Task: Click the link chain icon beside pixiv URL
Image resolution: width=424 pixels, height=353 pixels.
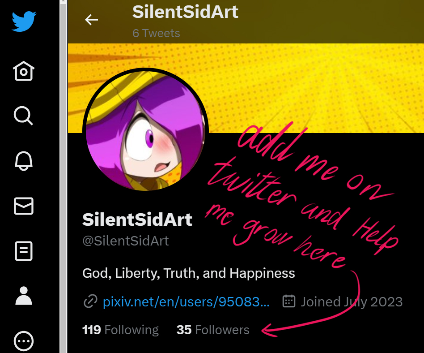Action: [90, 302]
